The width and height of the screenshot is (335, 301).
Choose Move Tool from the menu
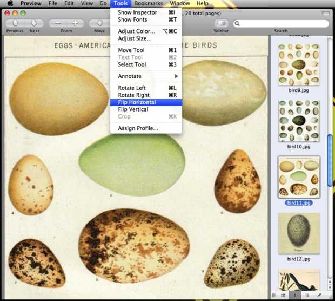(146, 50)
